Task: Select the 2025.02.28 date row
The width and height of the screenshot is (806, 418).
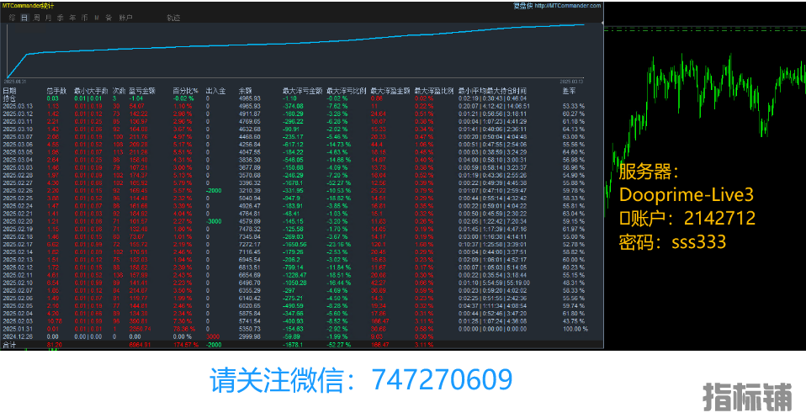Action: [x=302, y=175]
